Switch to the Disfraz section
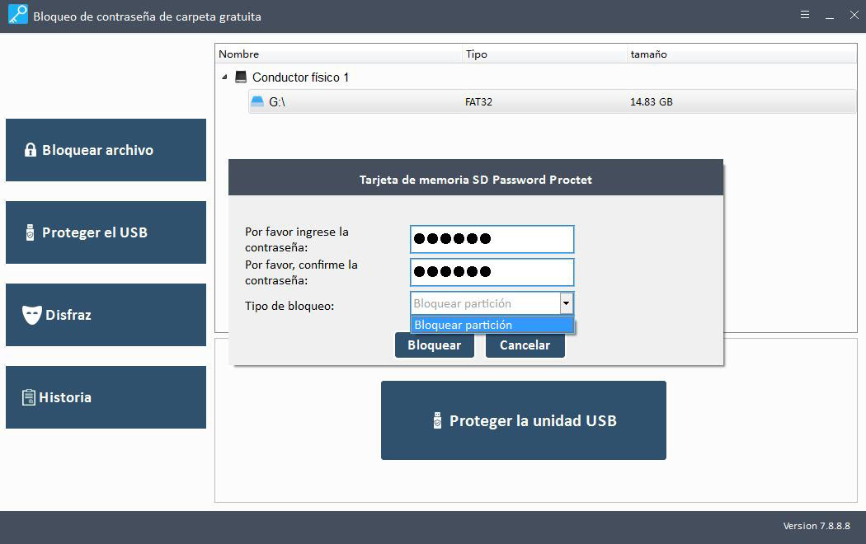Screen dimensions: 866x544 pos(106,315)
